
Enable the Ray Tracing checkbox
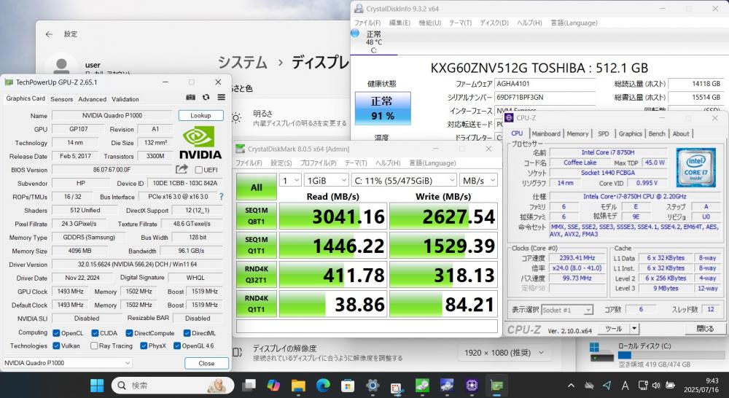coord(94,346)
